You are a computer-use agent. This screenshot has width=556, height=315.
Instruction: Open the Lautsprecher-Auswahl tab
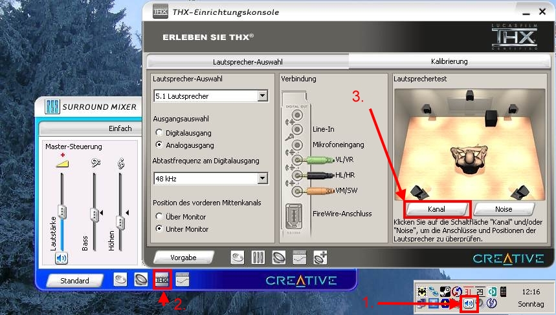point(247,62)
